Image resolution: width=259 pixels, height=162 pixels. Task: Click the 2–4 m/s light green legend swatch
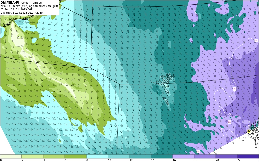click(x=32, y=156)
